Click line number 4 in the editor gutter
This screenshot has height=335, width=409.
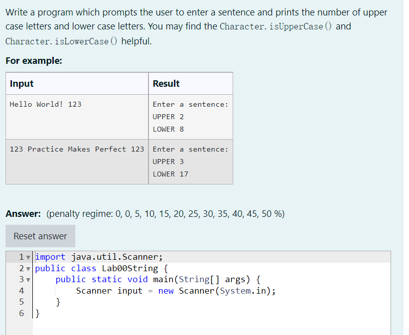click(21, 290)
